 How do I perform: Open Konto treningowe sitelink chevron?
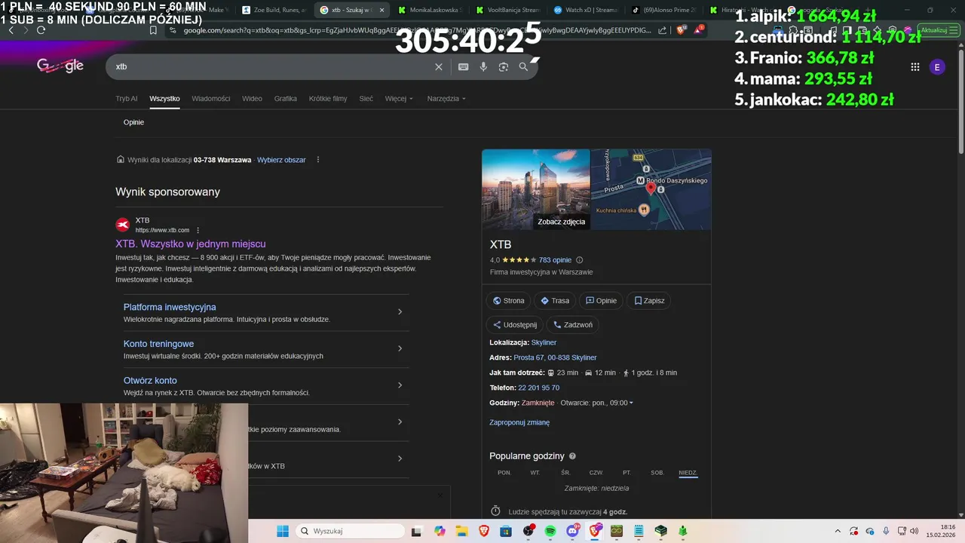(x=400, y=348)
